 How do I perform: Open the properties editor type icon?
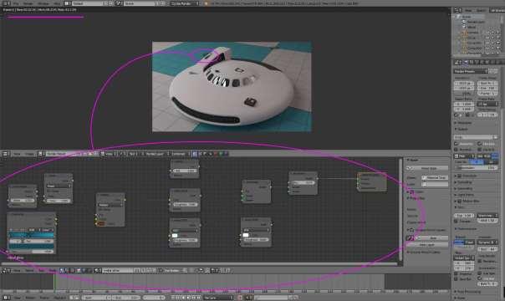(x=457, y=62)
